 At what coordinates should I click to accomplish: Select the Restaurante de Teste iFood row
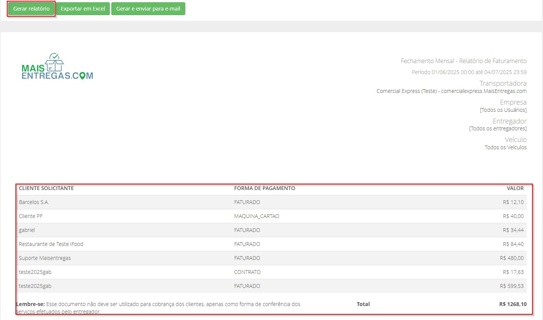tap(271, 244)
